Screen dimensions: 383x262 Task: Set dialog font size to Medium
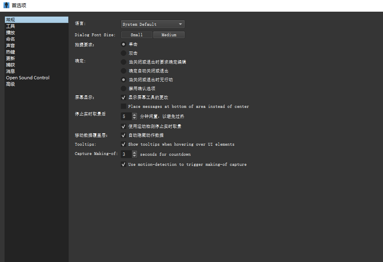point(169,35)
